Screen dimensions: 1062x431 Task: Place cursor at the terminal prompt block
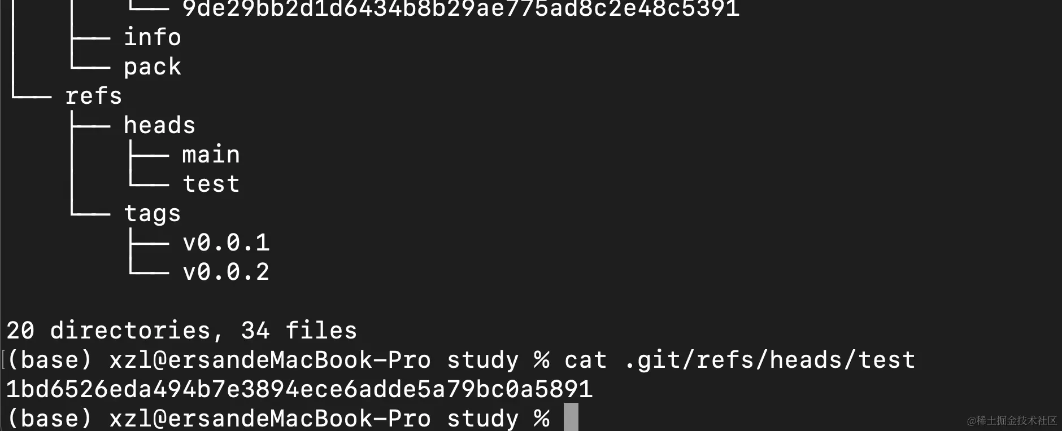(571, 417)
